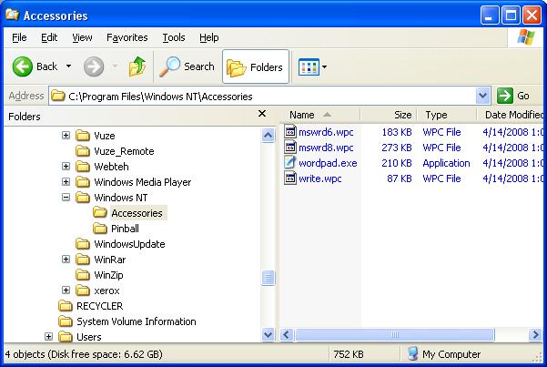Sort files by Name column
Image resolution: width=547 pixels, height=367 pixels.
point(319,115)
